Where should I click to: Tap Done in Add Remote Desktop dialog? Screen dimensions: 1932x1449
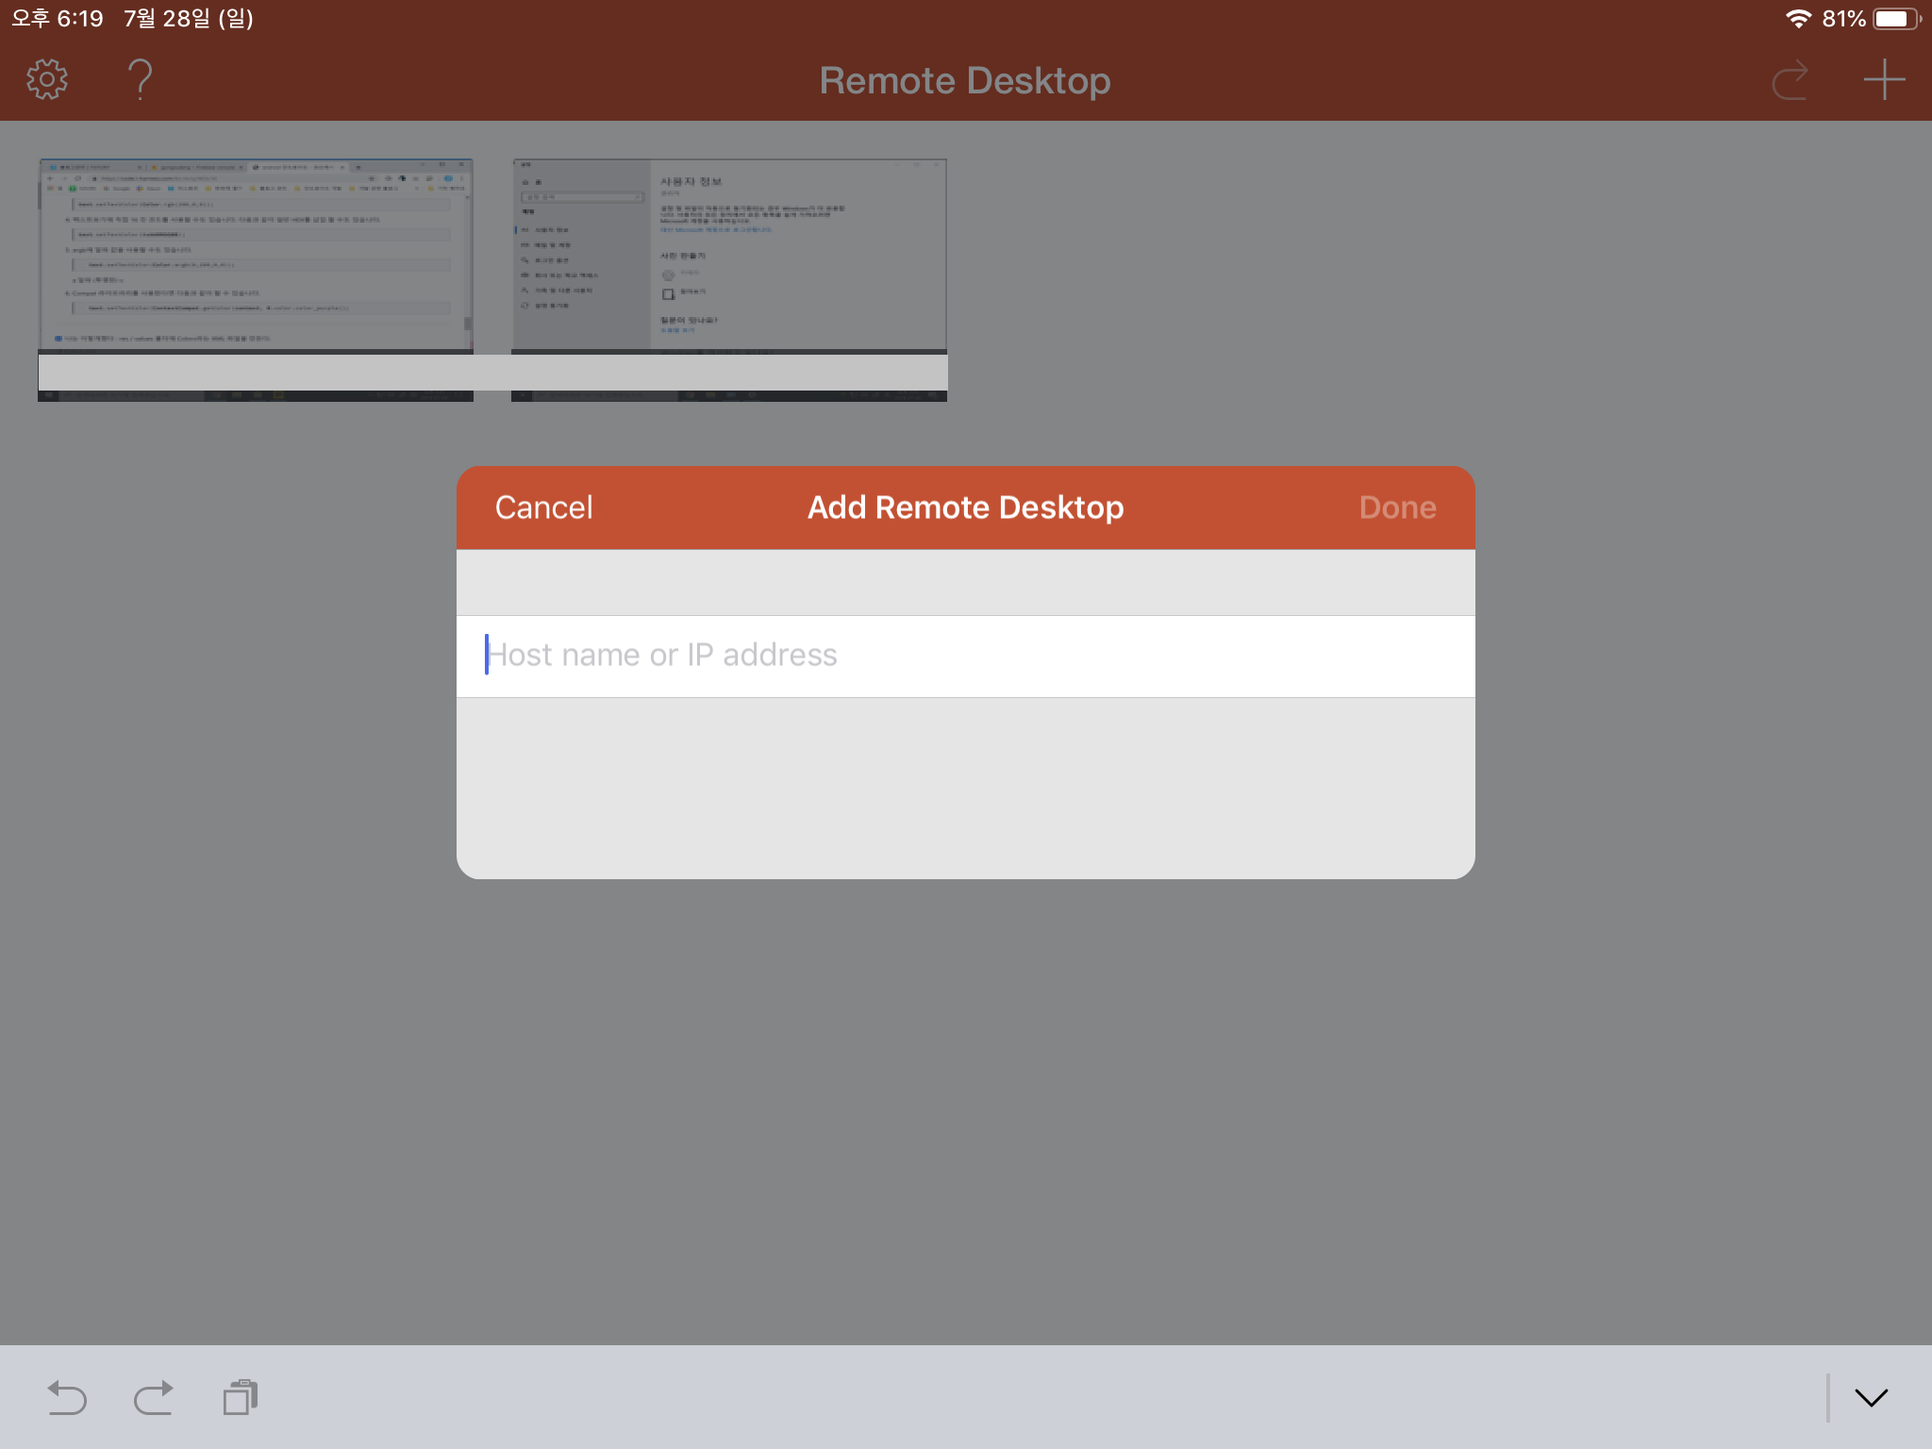[x=1397, y=508]
